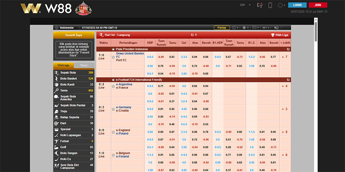Click the Parlay button

point(222,28)
